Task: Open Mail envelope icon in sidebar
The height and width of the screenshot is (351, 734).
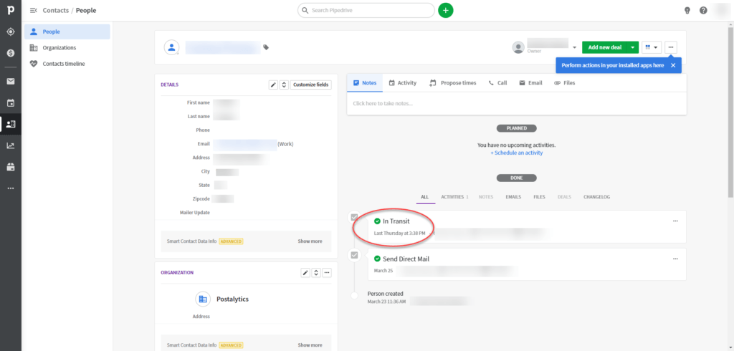Action: point(10,82)
